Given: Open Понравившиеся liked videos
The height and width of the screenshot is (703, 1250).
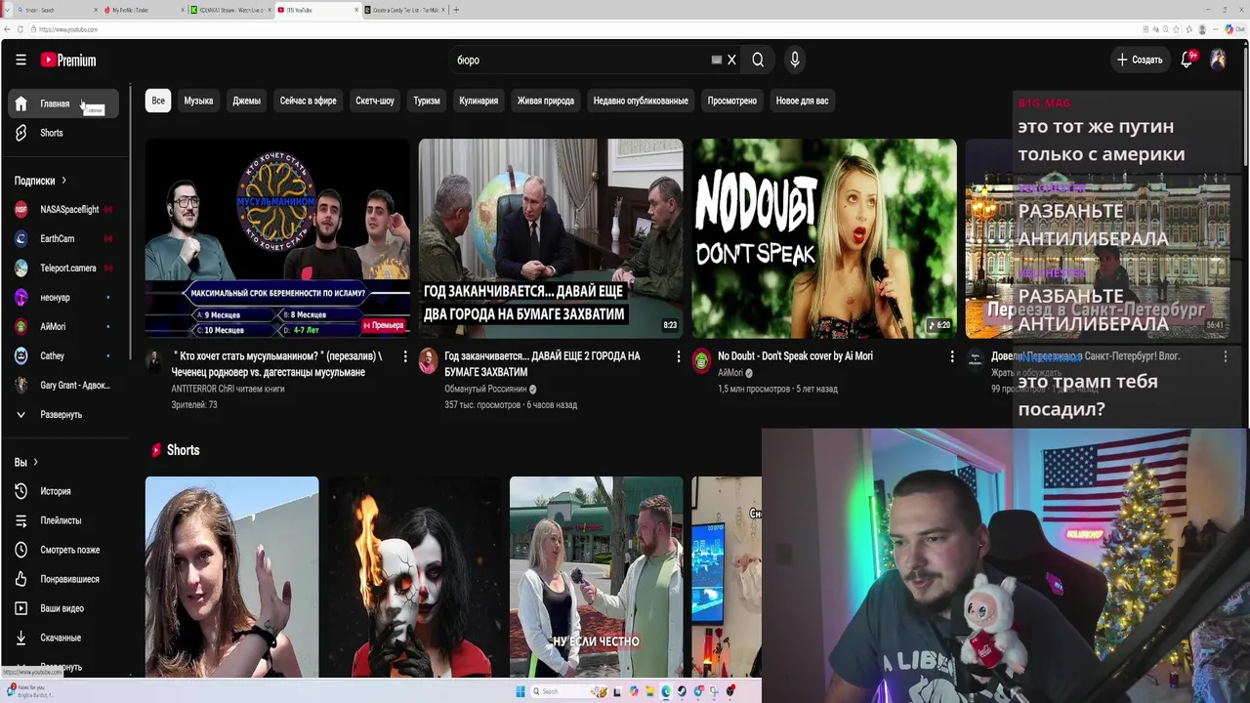Looking at the screenshot, I should coord(63,579).
